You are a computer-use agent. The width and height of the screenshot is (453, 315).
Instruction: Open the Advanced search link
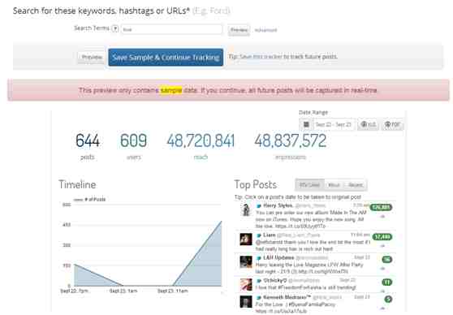coord(265,30)
